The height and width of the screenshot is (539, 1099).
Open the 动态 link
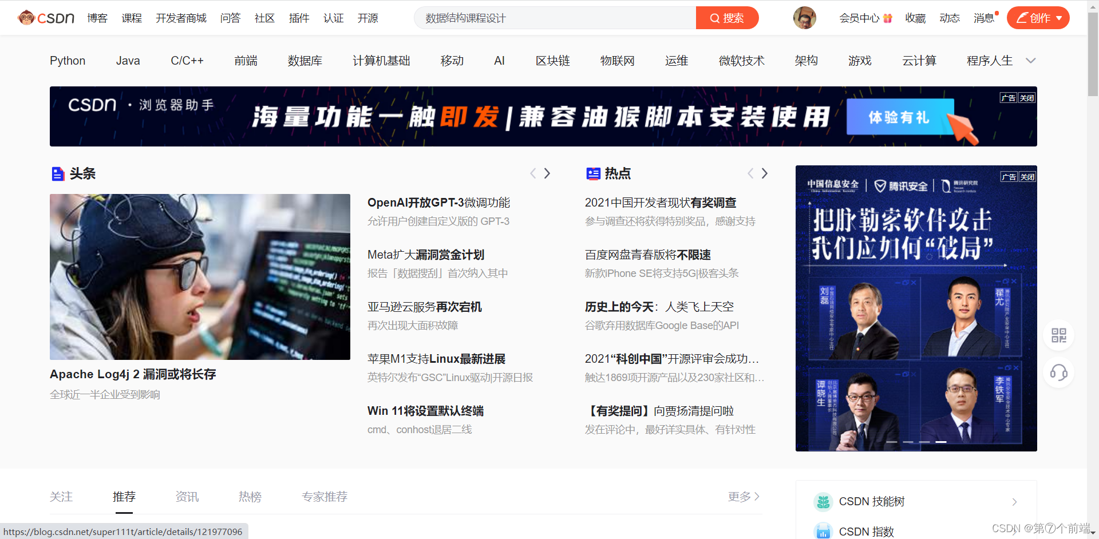pyautogui.click(x=950, y=18)
